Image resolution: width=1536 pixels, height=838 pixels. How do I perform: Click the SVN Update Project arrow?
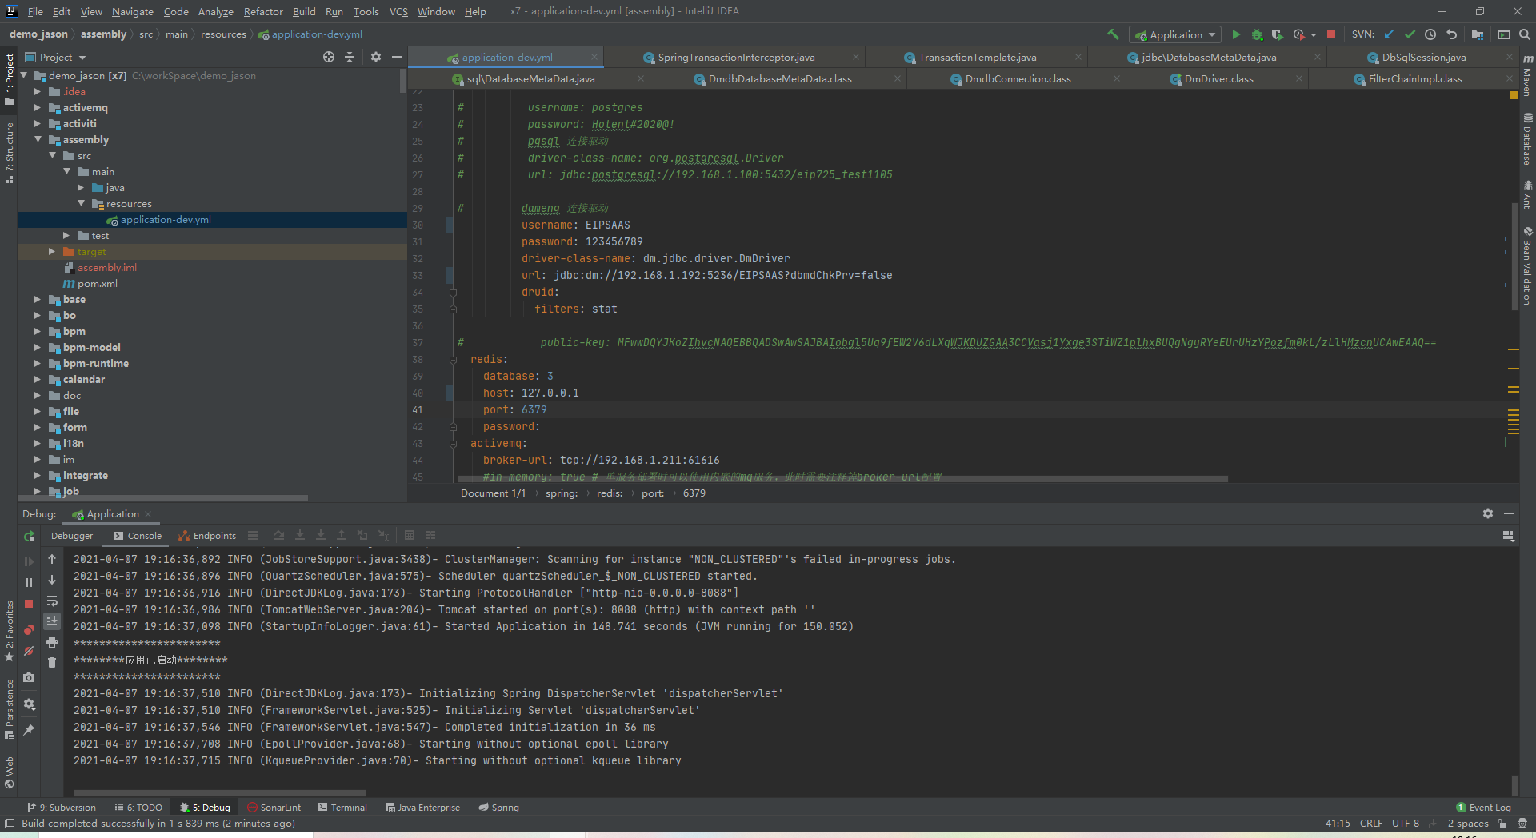click(1389, 34)
